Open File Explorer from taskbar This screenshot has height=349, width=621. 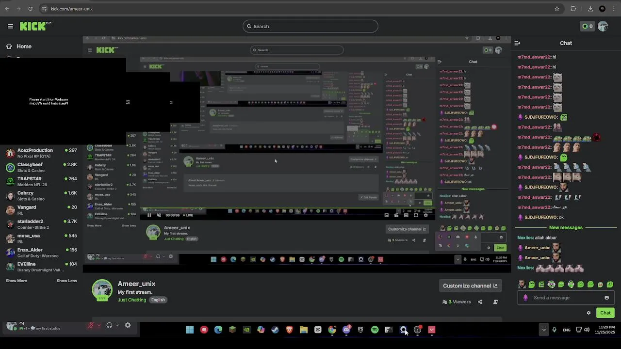304,330
